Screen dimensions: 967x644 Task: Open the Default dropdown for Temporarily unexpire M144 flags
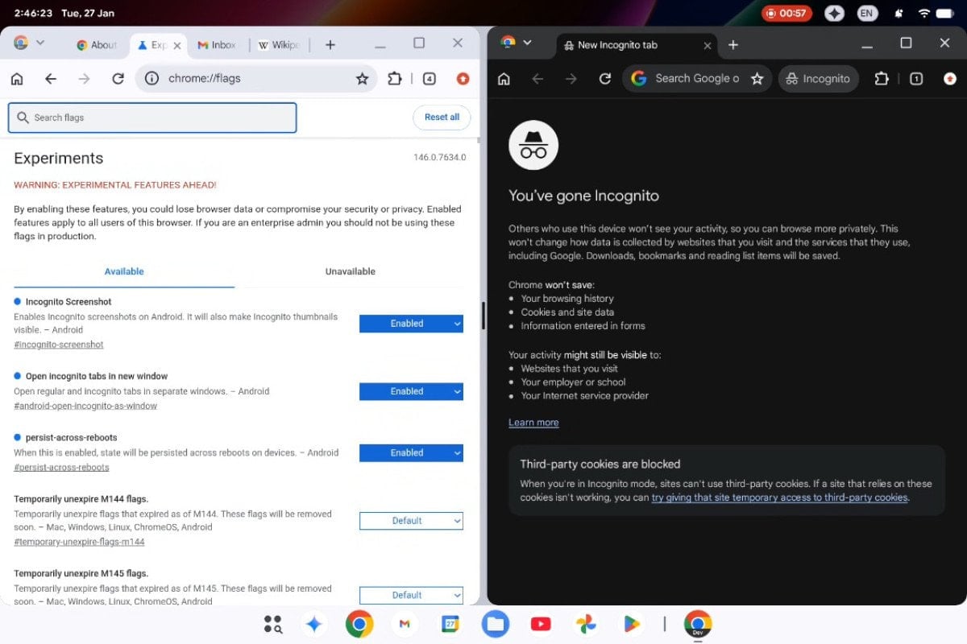click(411, 520)
